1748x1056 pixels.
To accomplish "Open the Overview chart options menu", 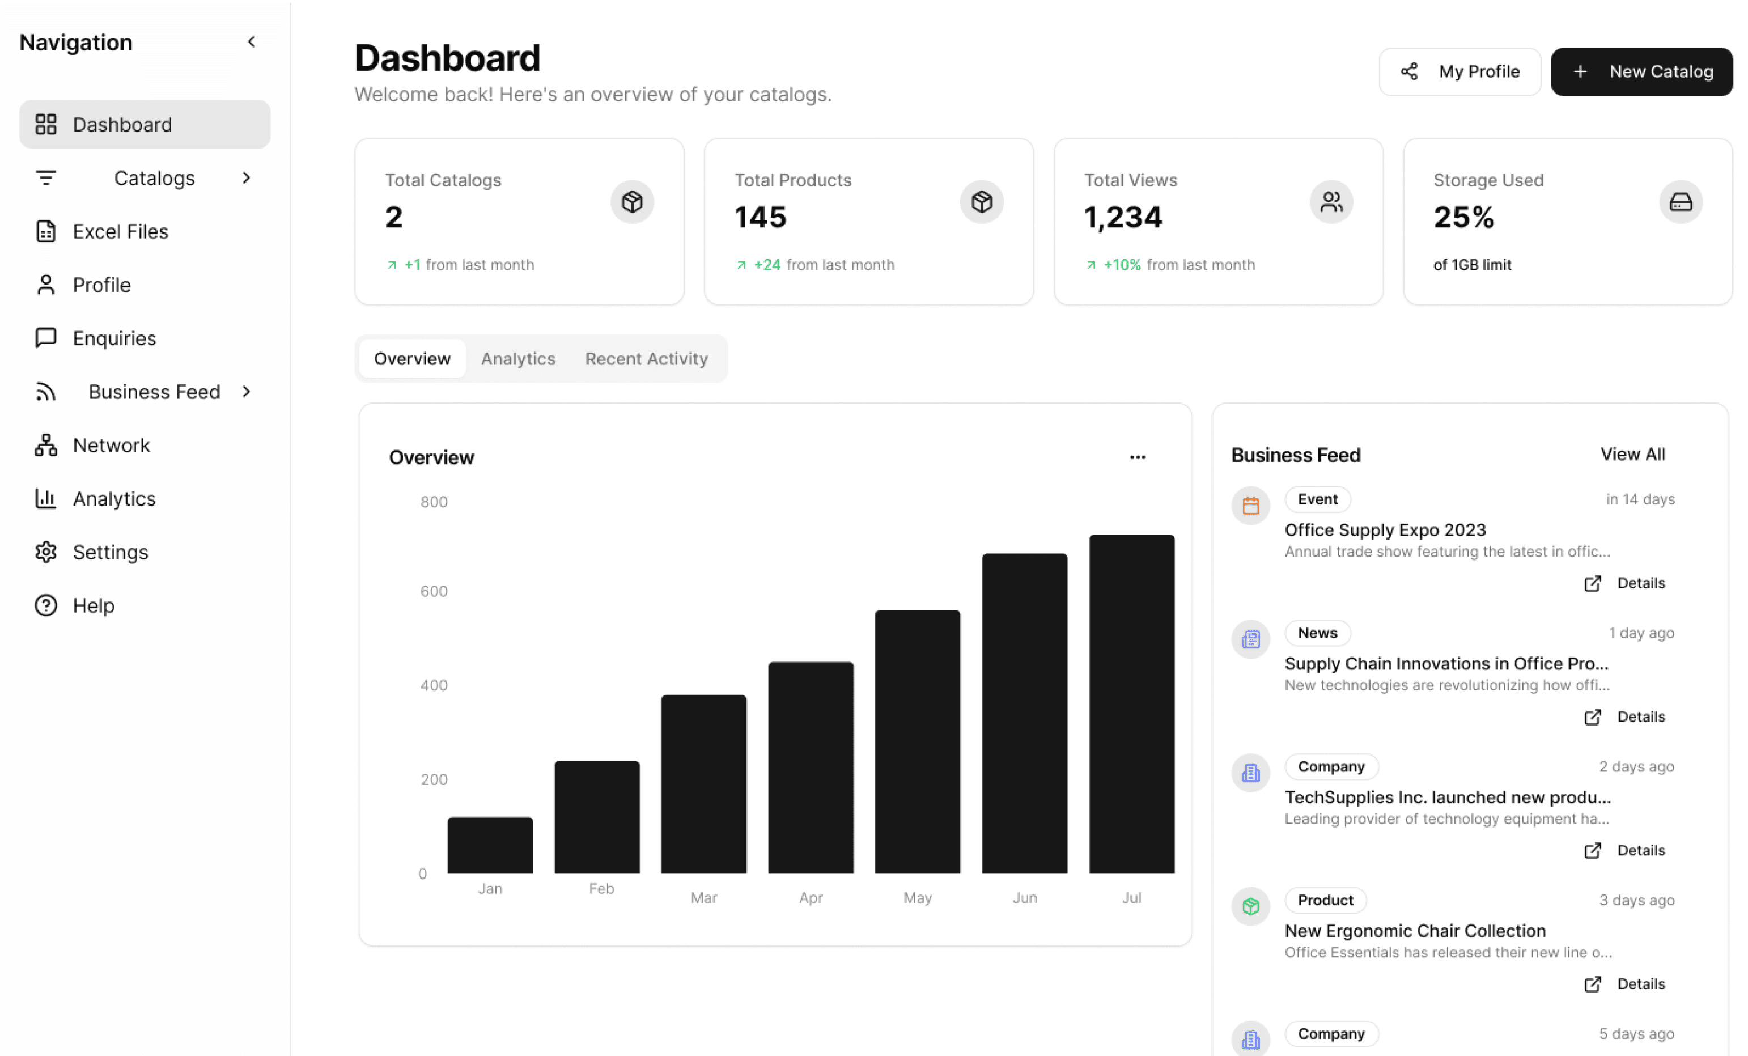I will pos(1137,457).
